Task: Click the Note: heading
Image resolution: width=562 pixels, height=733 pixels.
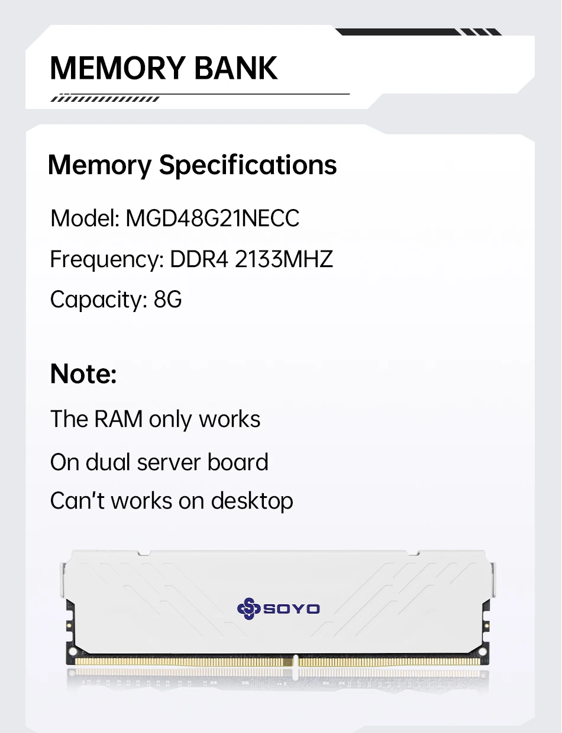Action: (83, 374)
